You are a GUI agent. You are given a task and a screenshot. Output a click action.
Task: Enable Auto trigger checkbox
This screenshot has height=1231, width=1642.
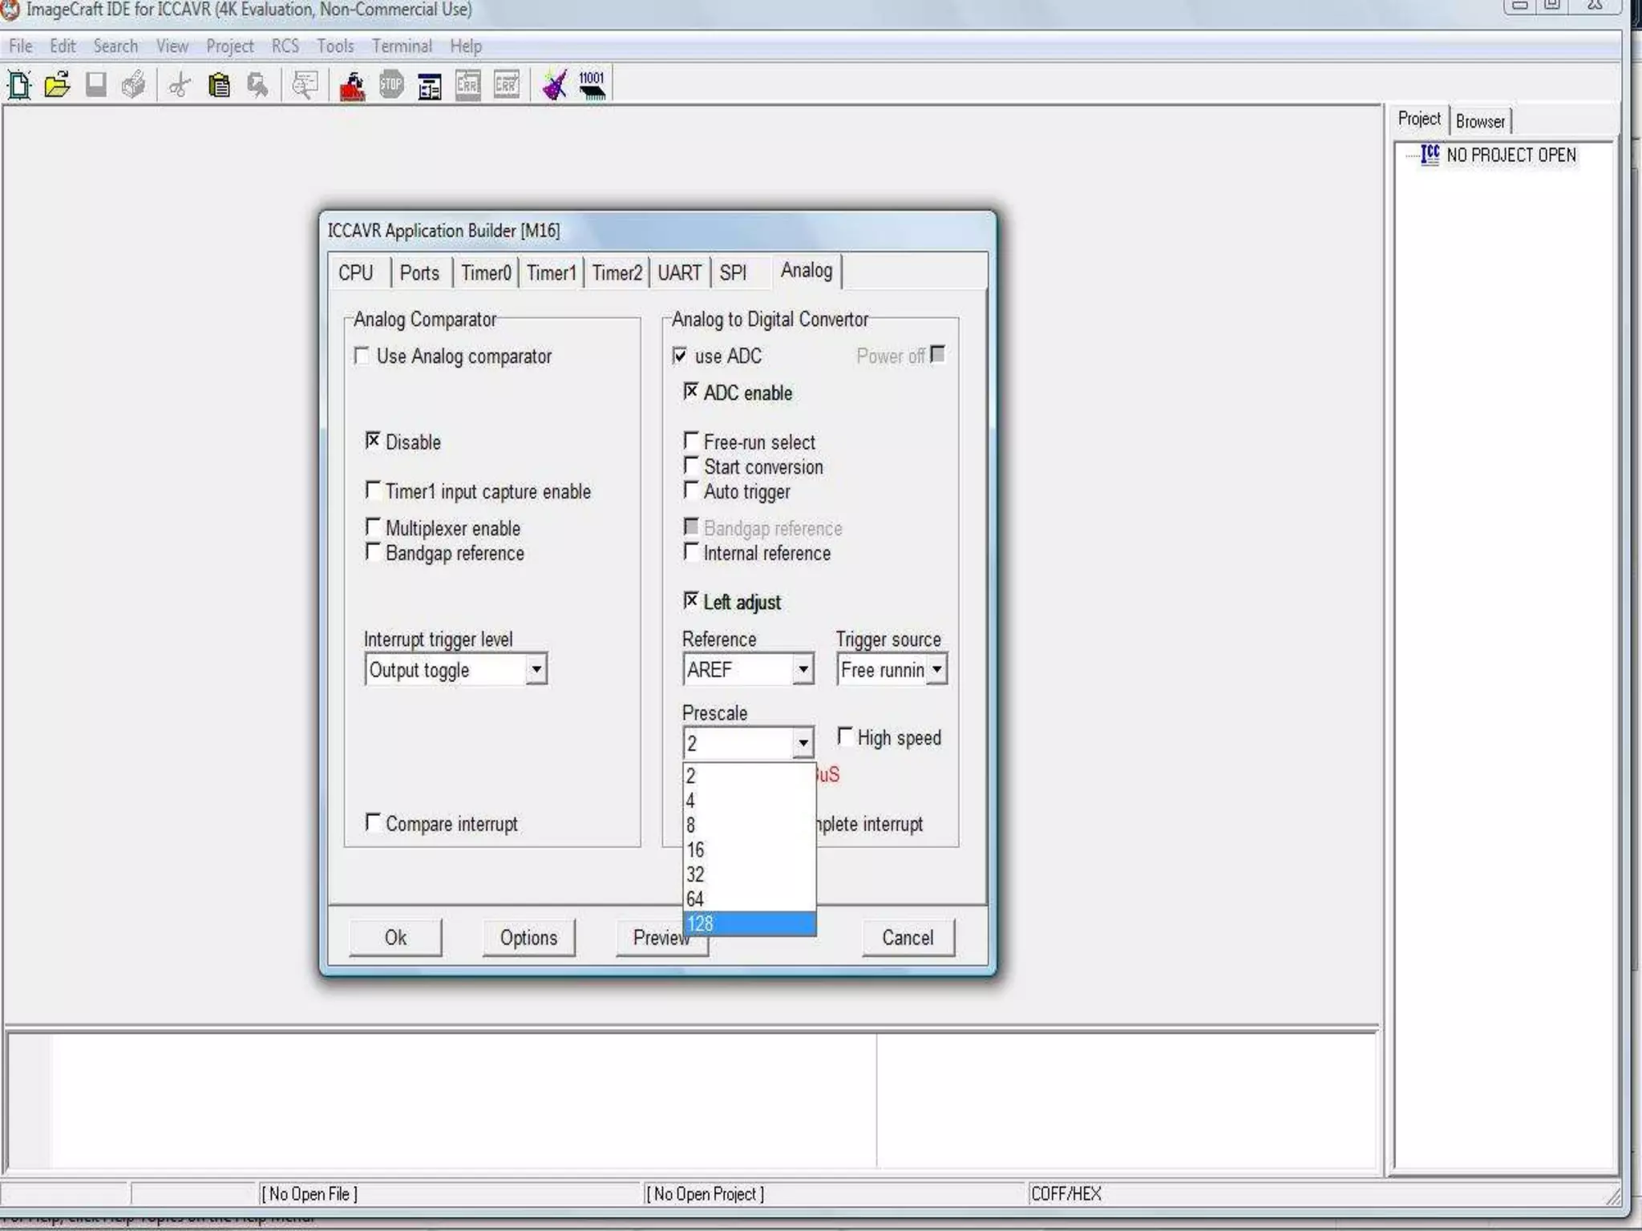691,490
